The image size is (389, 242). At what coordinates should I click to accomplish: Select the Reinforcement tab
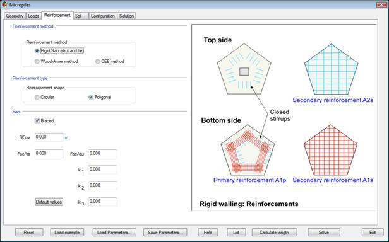tap(57, 15)
